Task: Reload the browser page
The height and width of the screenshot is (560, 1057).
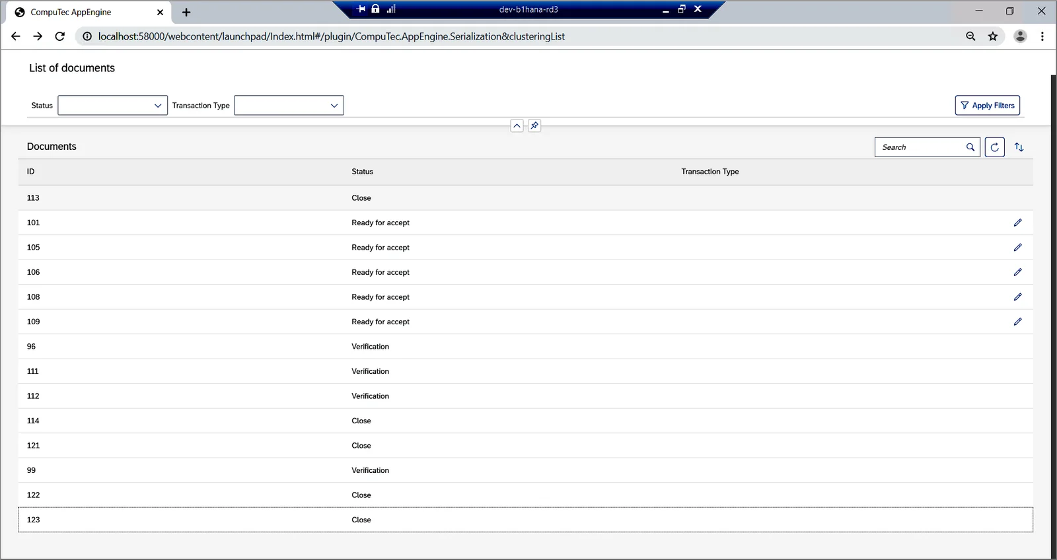Action: (x=59, y=36)
